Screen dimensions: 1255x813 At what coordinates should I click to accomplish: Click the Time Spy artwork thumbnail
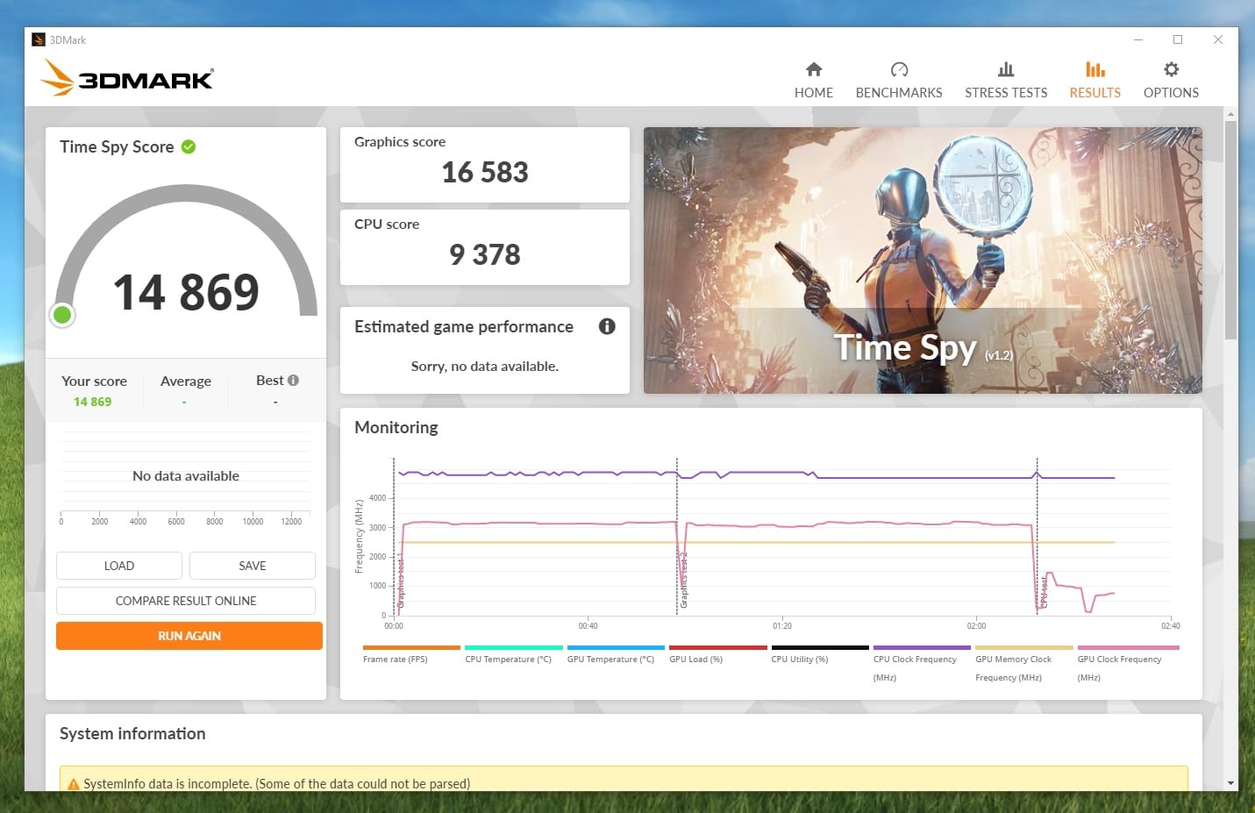(x=923, y=260)
